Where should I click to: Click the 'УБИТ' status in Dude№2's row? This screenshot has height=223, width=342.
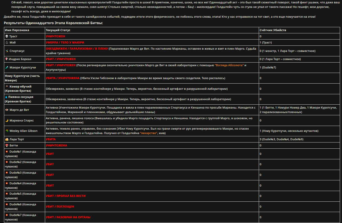[x=50, y=164]
